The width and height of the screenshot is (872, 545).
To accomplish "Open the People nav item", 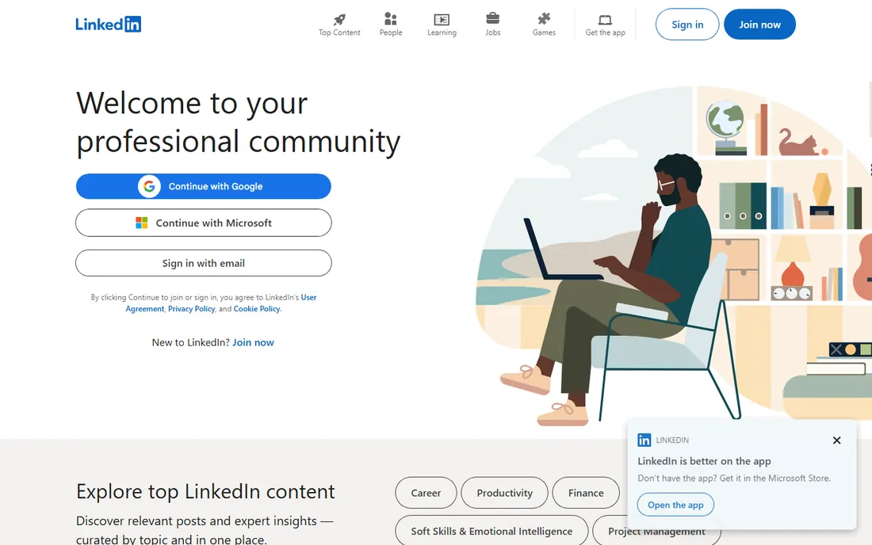I will click(391, 25).
